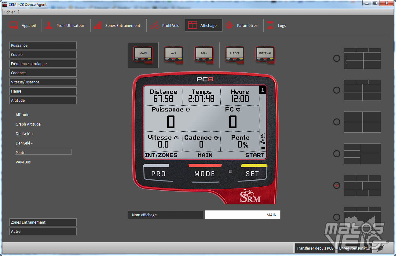This screenshot has width=396, height=256.
Task: Open the Fichier menu
Action: (x=9, y=12)
